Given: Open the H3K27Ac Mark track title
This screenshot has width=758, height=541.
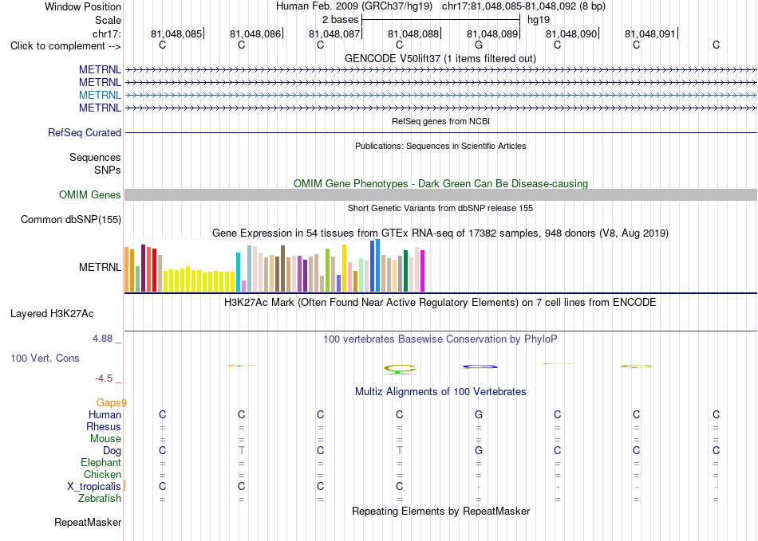Looking at the screenshot, I should coord(440,303).
